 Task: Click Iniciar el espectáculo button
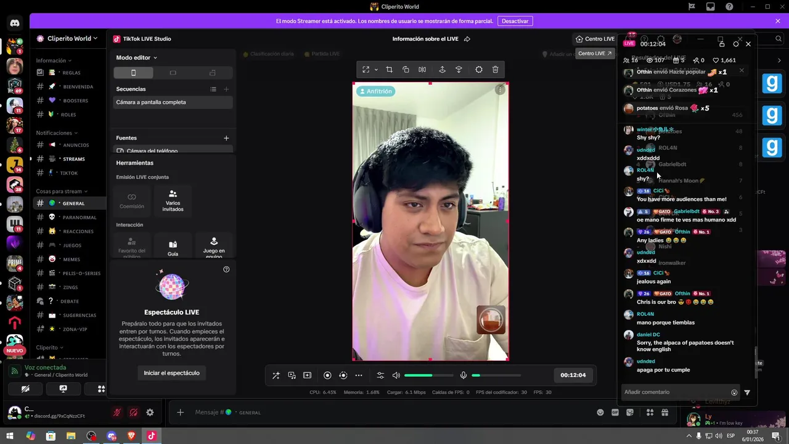point(171,373)
